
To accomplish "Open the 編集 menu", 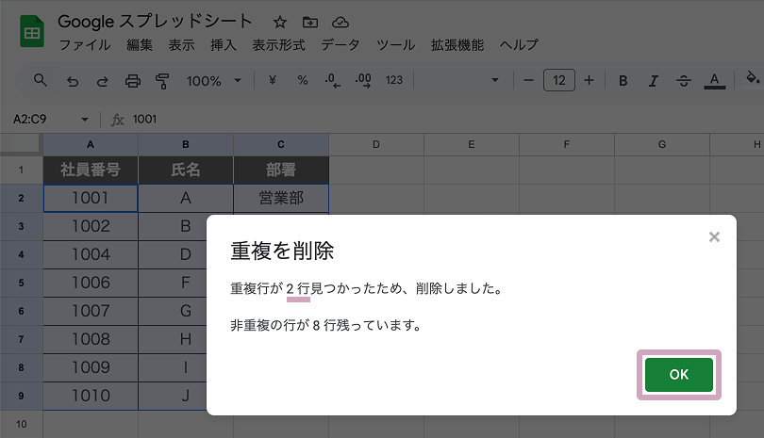I will pyautogui.click(x=140, y=45).
